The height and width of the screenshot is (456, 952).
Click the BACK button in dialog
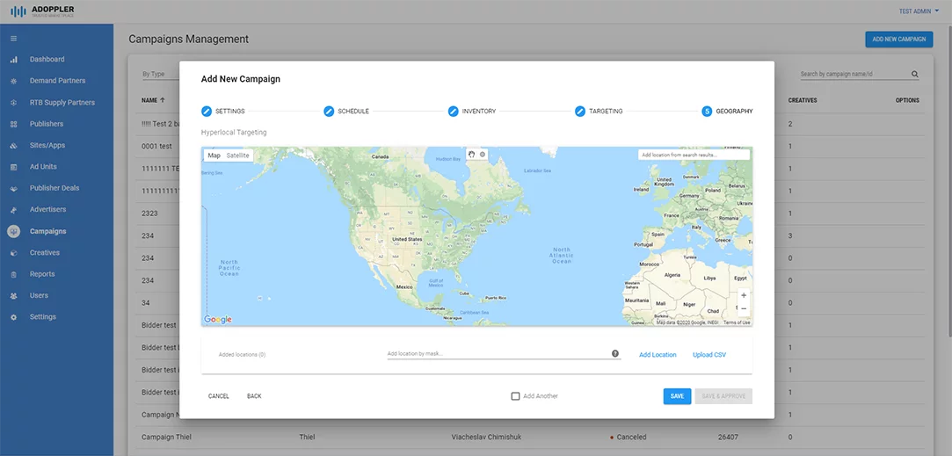254,396
